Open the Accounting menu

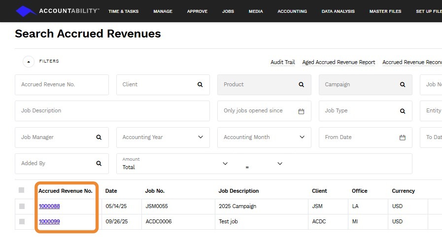tap(292, 11)
